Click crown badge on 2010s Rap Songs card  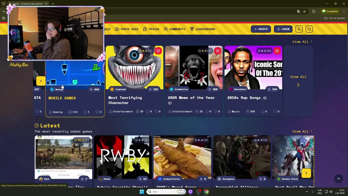tap(277, 51)
